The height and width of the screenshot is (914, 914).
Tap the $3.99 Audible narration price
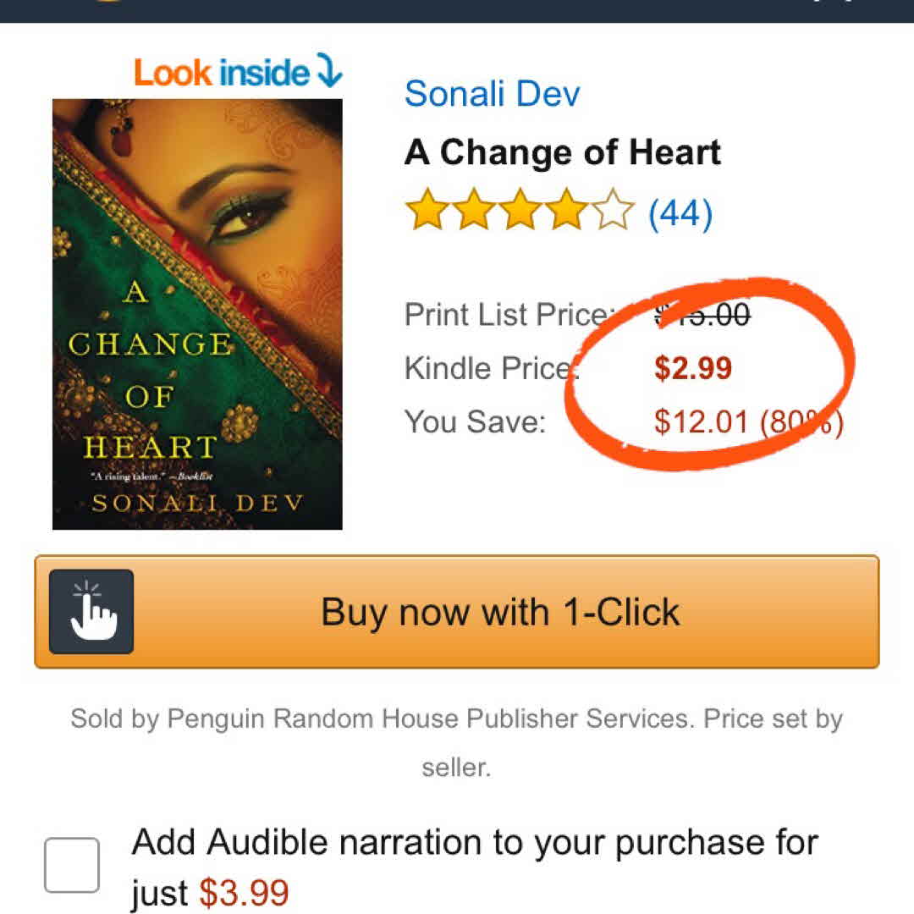(244, 893)
